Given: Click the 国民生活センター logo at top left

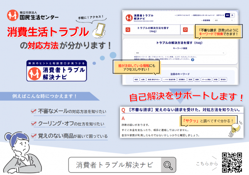Looking at the screenshot, I should [33, 15].
